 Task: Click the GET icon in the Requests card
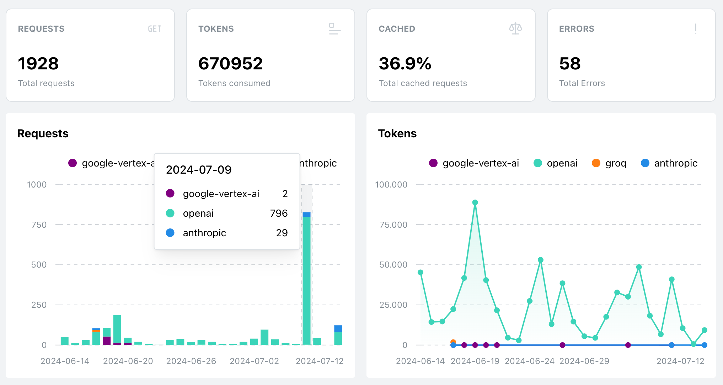155,29
